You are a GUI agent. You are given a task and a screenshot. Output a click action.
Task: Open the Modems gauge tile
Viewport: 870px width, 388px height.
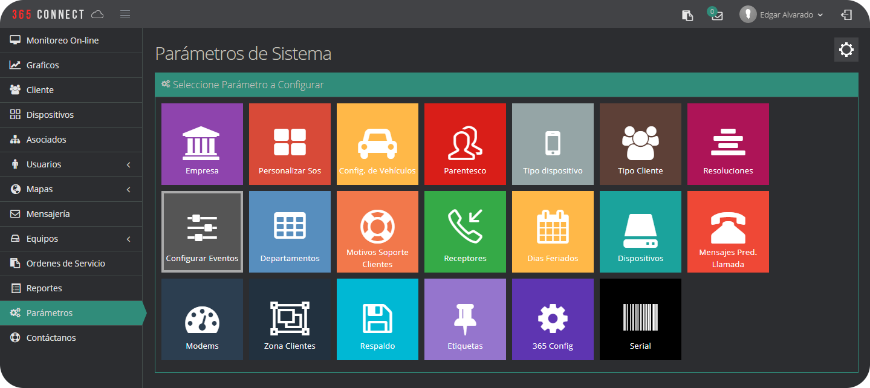[x=202, y=319]
